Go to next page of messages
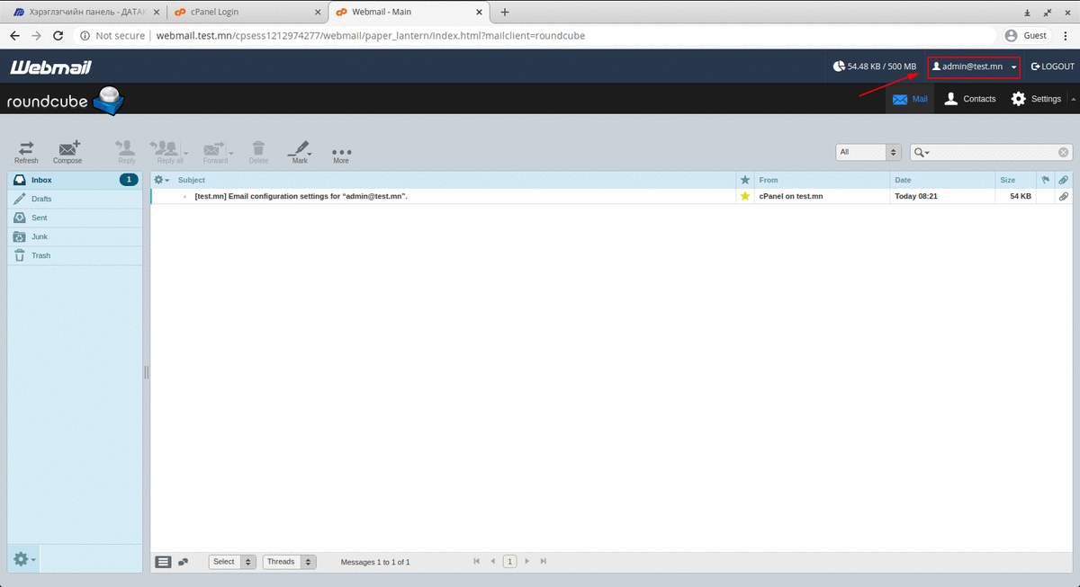 click(526, 562)
